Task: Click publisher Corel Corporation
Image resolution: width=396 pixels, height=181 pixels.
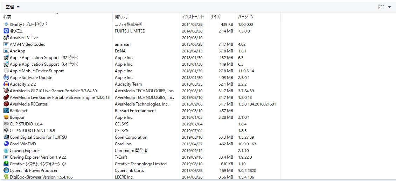Action: [x=131, y=137]
